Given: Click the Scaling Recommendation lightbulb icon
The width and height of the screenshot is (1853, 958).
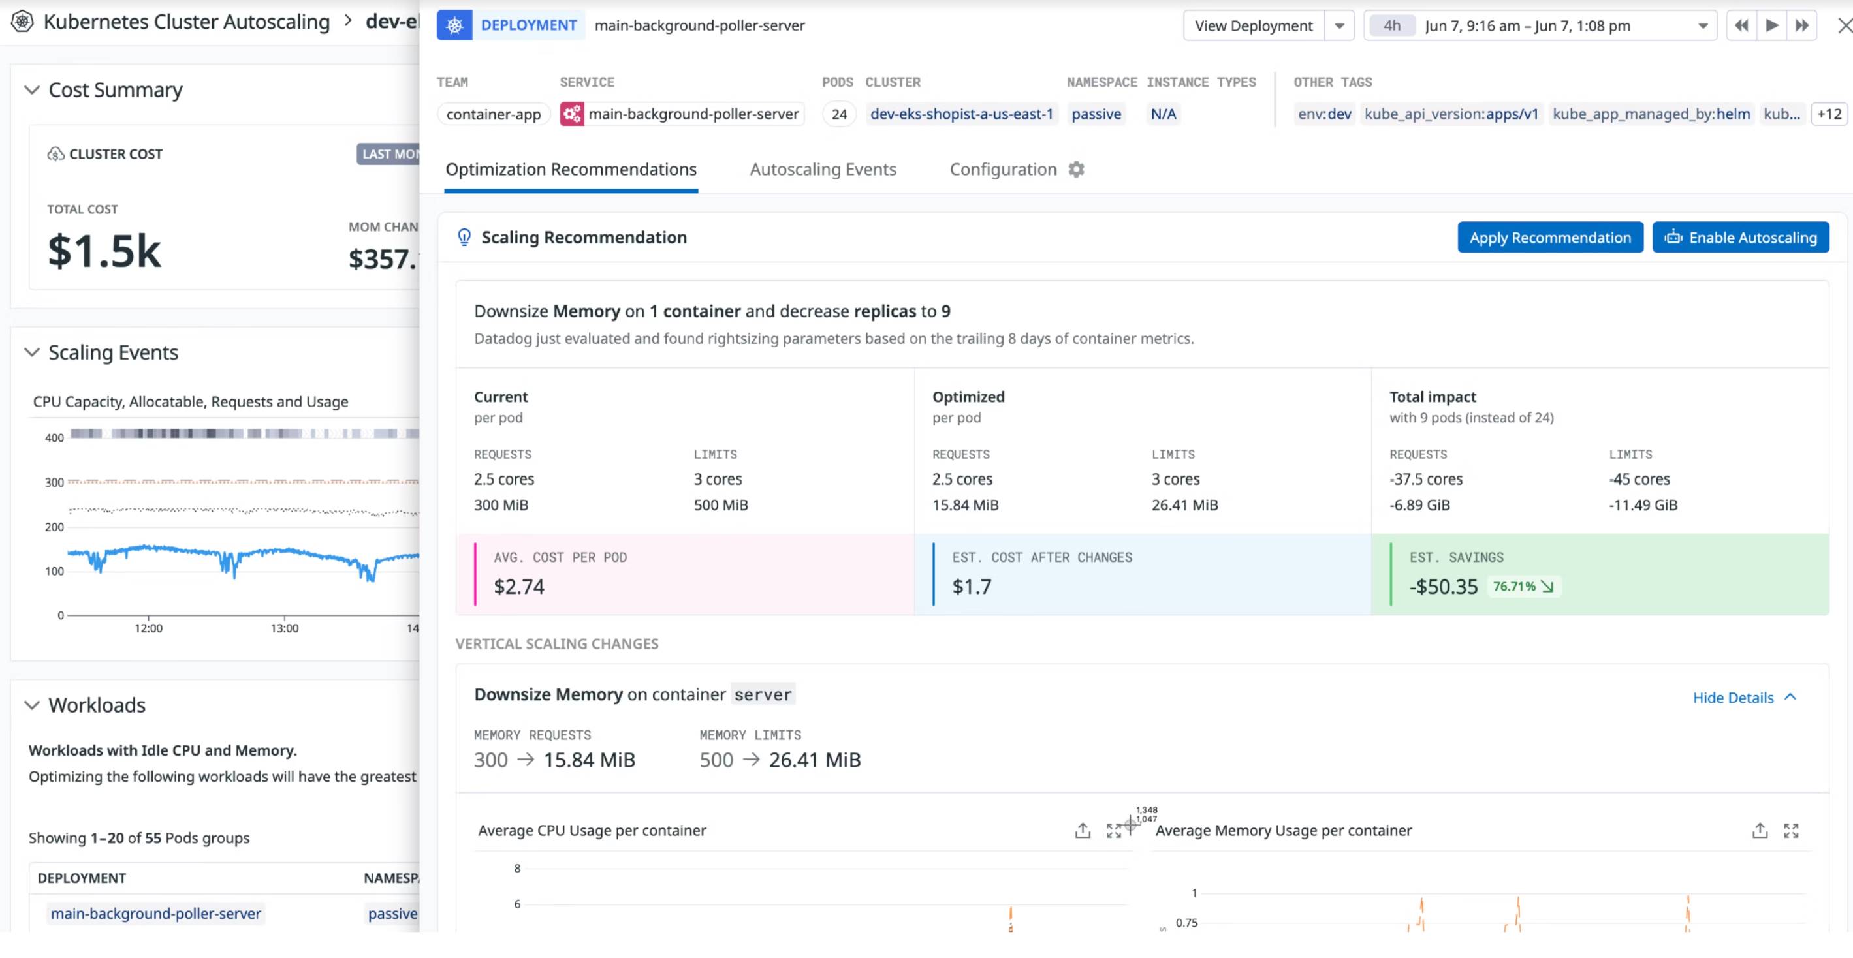Looking at the screenshot, I should pos(465,238).
